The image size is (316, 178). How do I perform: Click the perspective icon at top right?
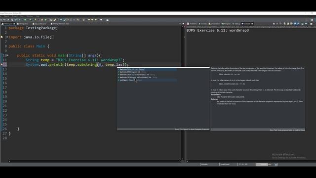[x=312, y=20]
